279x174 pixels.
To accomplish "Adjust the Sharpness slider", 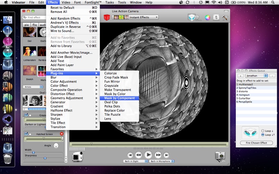I will pos(45,158).
